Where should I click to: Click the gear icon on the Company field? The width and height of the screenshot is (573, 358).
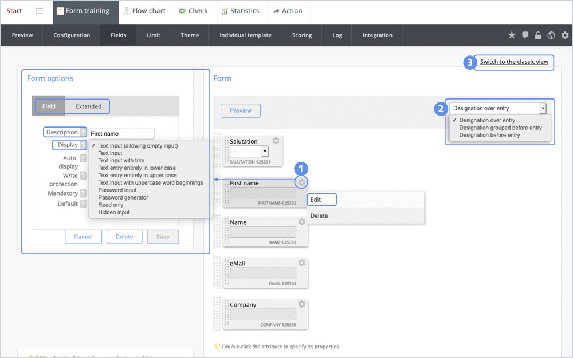click(301, 304)
